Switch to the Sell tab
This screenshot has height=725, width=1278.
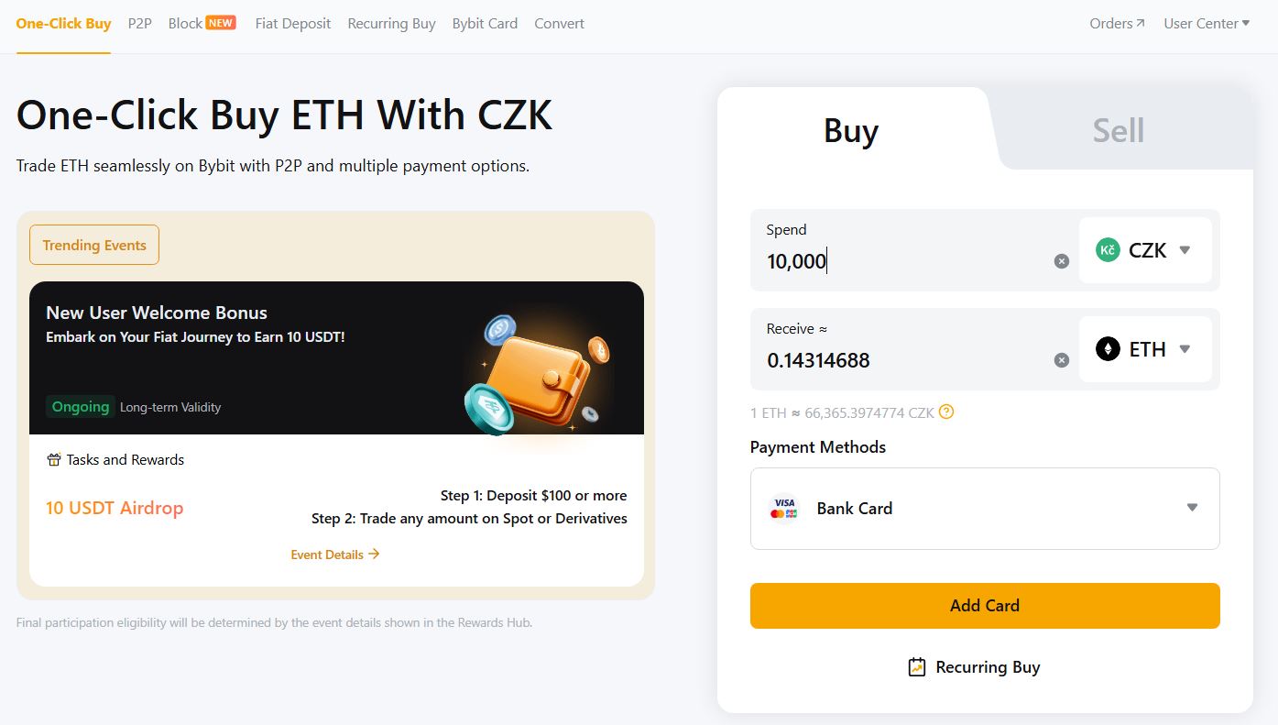click(x=1120, y=129)
